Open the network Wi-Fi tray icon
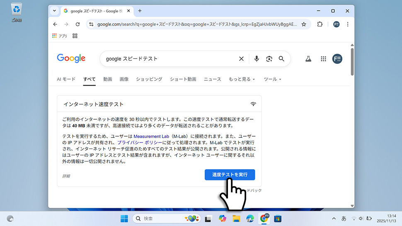Viewport: 402px width, 226px height. click(354, 219)
